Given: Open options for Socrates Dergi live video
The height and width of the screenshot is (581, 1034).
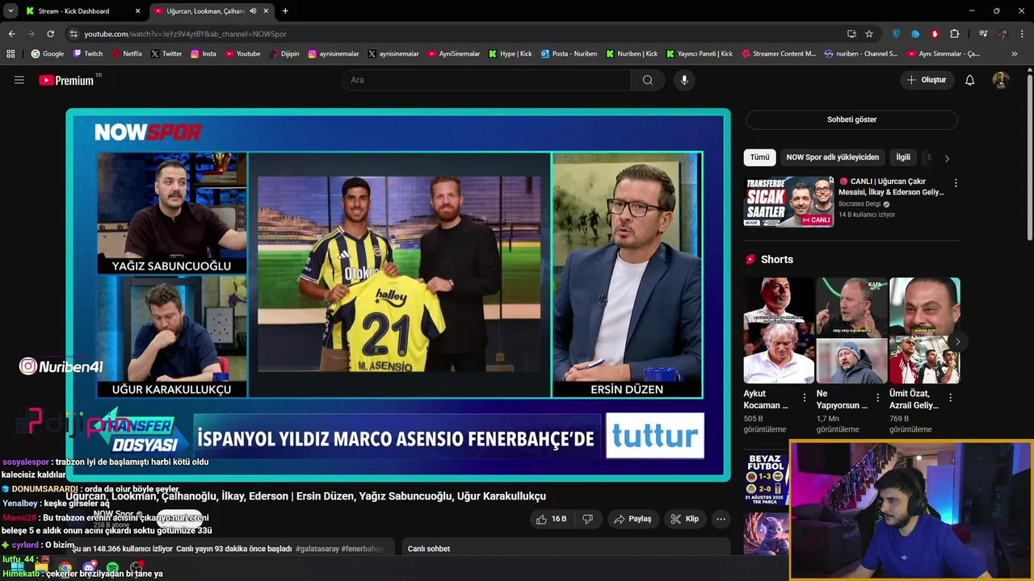Looking at the screenshot, I should tap(956, 183).
